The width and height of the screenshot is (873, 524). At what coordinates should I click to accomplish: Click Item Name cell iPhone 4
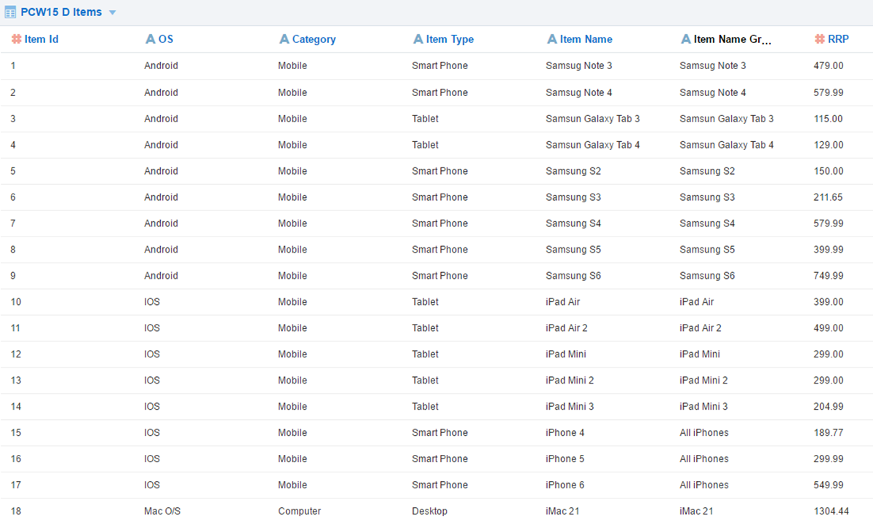coord(565,433)
